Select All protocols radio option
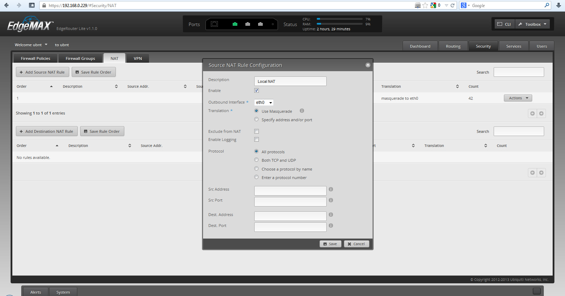Image resolution: width=565 pixels, height=296 pixels. (x=257, y=151)
